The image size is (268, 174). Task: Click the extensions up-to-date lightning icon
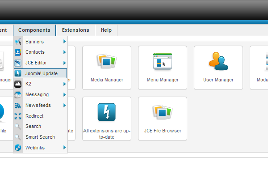coord(107,112)
